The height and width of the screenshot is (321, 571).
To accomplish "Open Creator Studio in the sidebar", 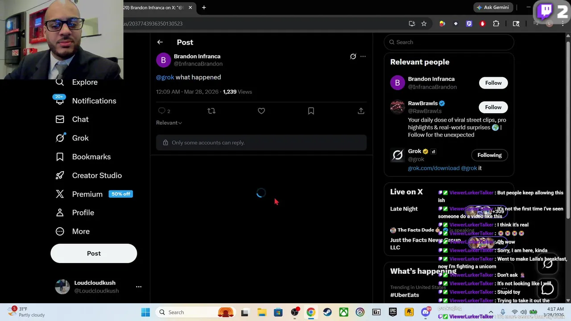I will (x=88, y=176).
